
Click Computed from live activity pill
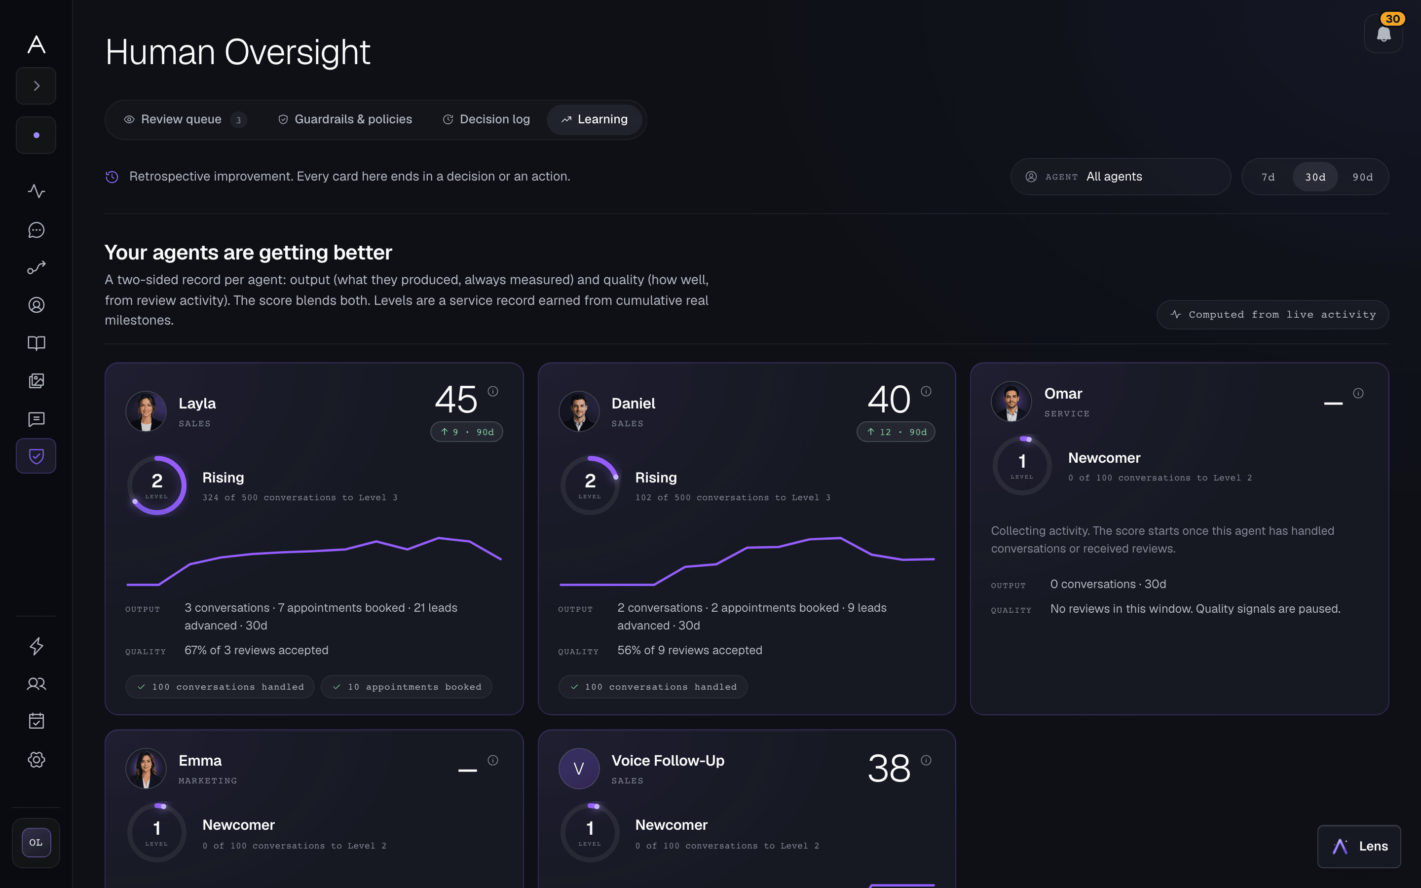(1272, 315)
